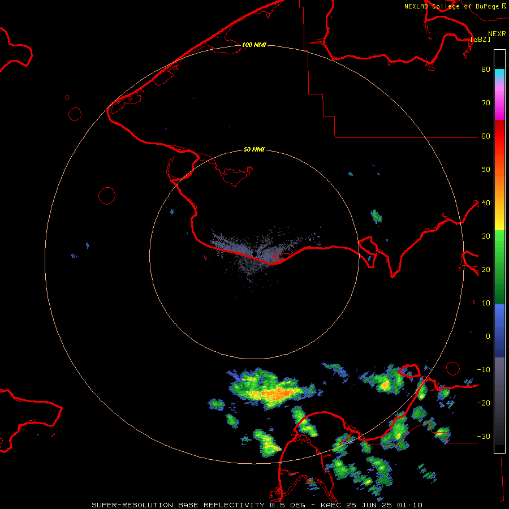This screenshot has height=509, width=509.
Task: Click the 20 value on the dBZ scale
Action: (486, 270)
